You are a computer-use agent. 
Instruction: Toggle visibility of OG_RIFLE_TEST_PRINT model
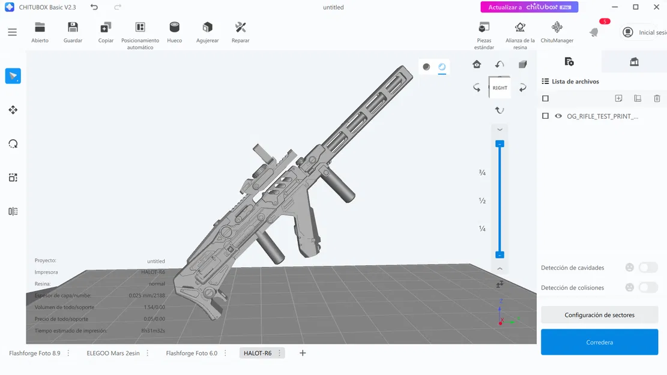(558, 116)
